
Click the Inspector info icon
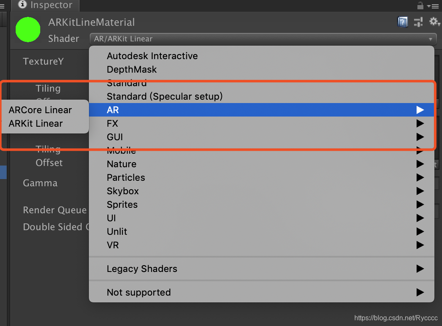pos(22,4)
